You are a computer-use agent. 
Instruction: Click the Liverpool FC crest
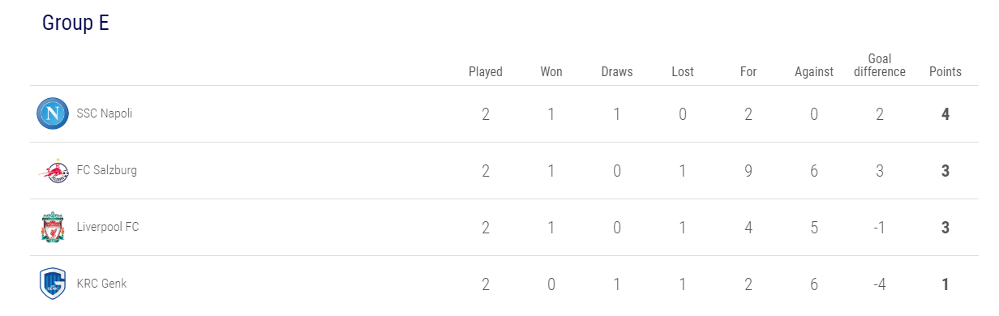coord(52,227)
